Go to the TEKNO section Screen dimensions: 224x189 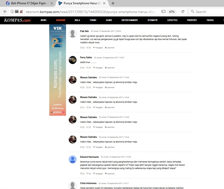point(93,20)
